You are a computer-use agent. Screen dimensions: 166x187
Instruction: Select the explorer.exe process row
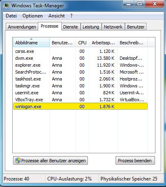(x=80, y=65)
